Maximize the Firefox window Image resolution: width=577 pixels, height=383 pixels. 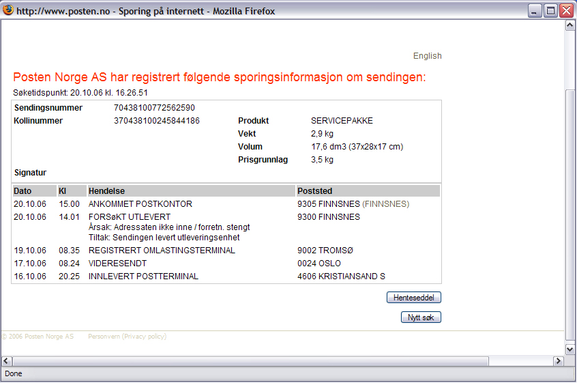[x=550, y=11]
